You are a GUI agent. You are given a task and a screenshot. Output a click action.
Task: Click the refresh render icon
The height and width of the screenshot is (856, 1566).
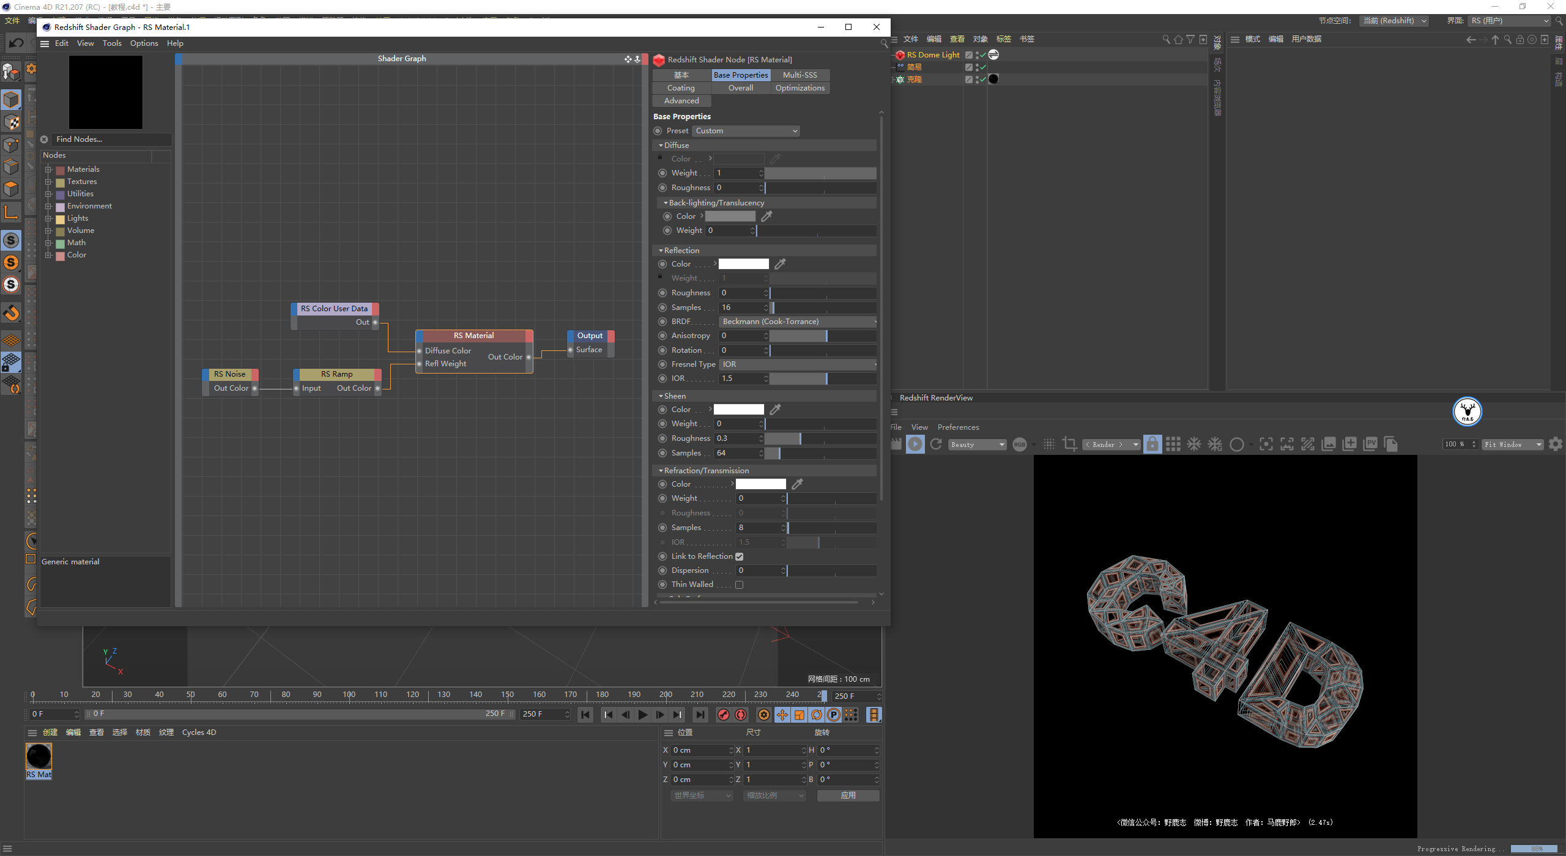pyautogui.click(x=936, y=445)
